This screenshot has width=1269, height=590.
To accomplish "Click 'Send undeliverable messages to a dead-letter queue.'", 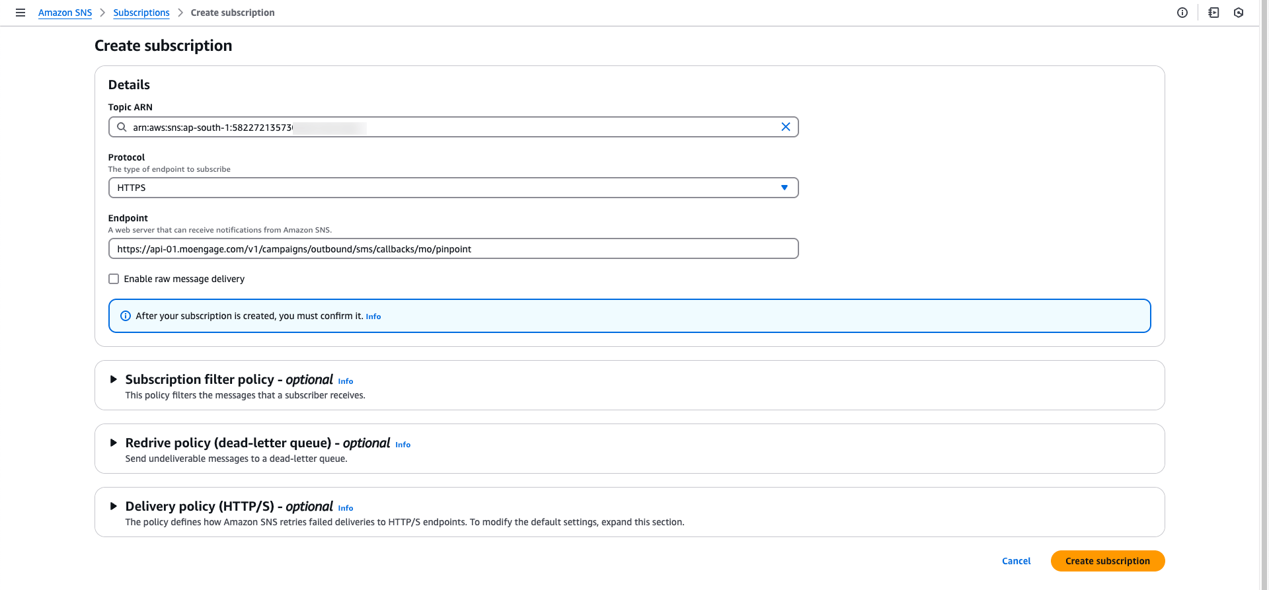I will click(x=236, y=459).
